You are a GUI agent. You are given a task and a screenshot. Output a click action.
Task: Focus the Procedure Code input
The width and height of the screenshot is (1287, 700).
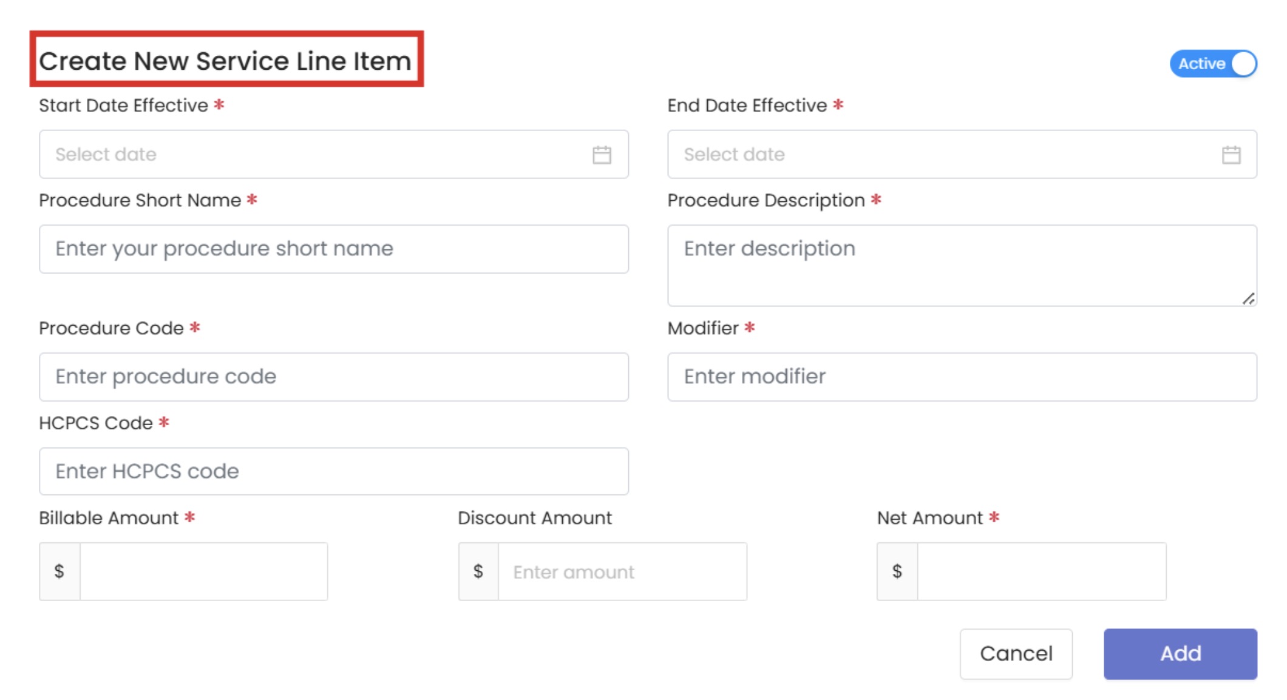tap(334, 377)
